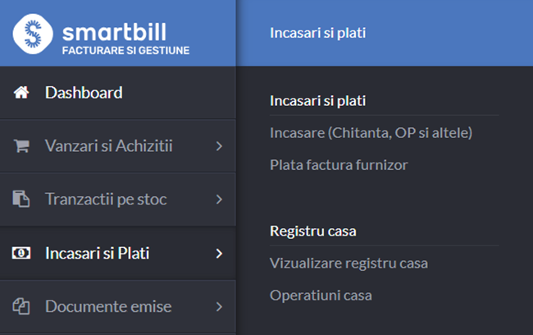Image resolution: width=533 pixels, height=335 pixels.
Task: Click the money bill icon for Incasari
Action: point(21,253)
